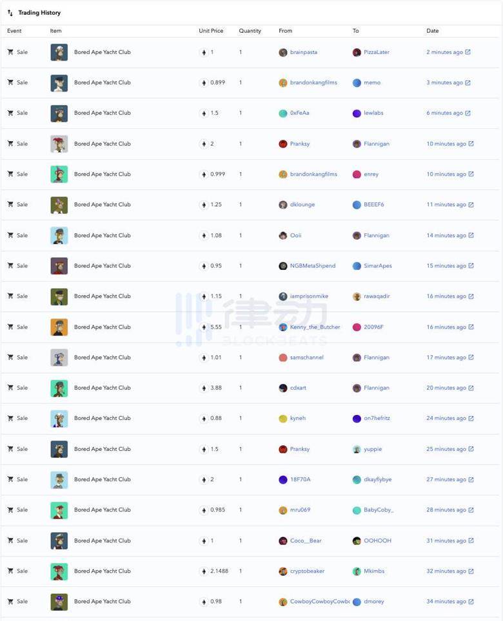The width and height of the screenshot is (503, 621).
Task: Open external link icon for 28 minutes ago sale
Action: [x=471, y=510]
